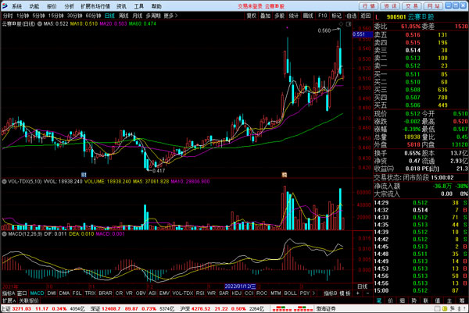Open the 帮助 menu
469x313 pixels.
(x=156, y=6)
